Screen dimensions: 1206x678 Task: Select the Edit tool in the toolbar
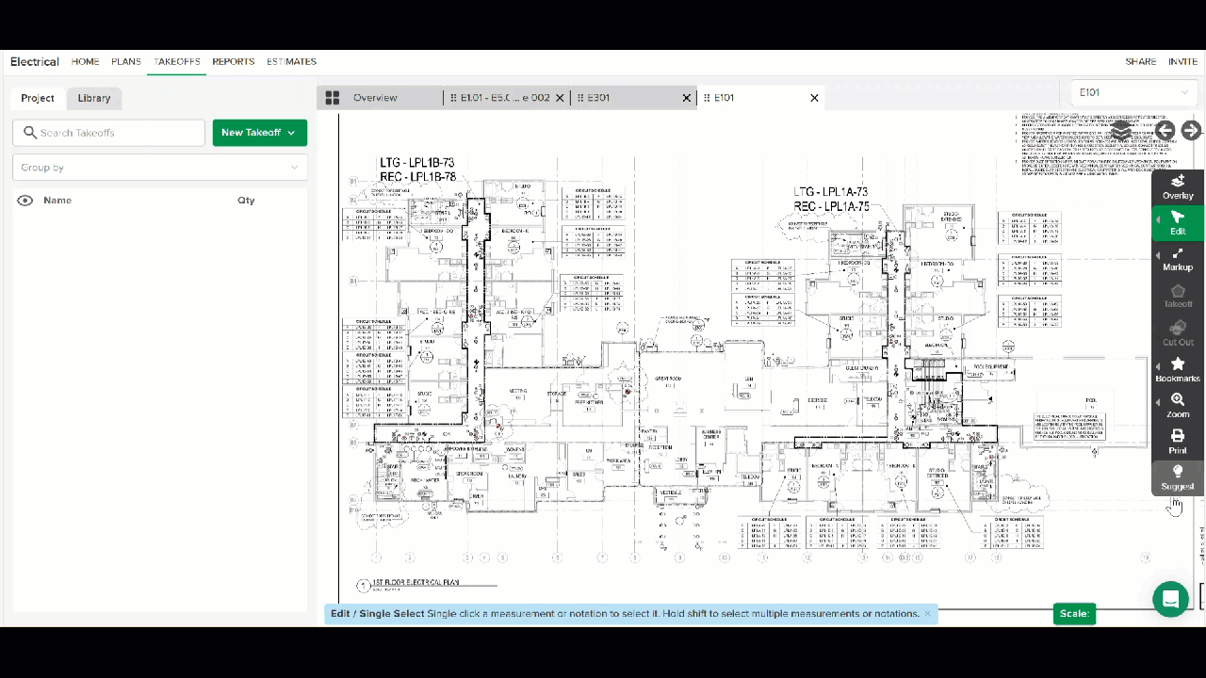point(1178,222)
